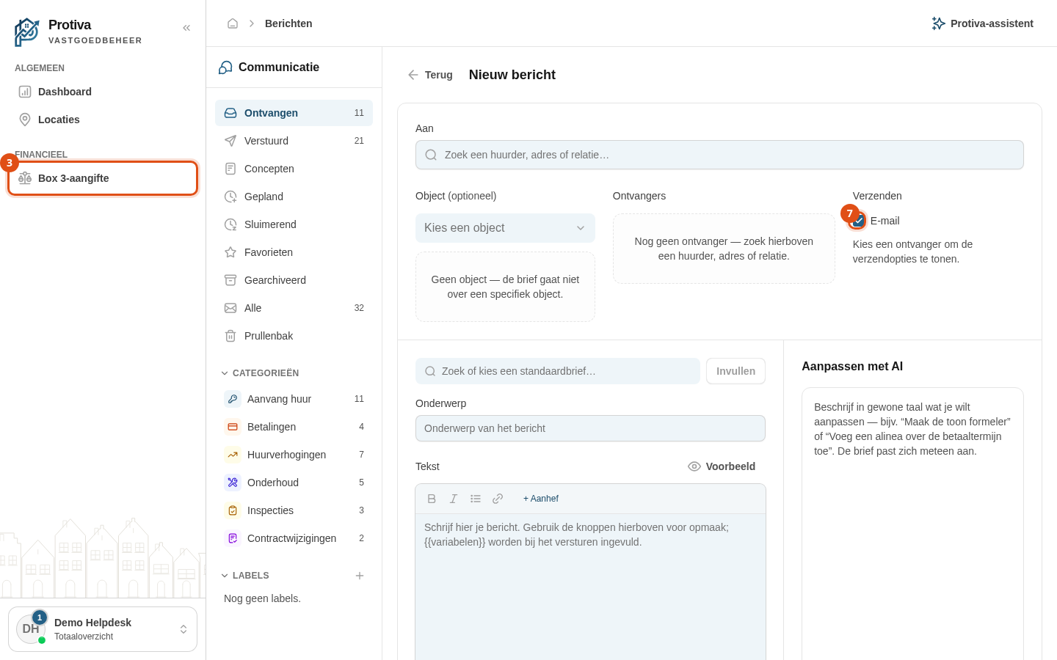Image resolution: width=1057 pixels, height=660 pixels.
Task: Collapse the Labels section
Action: [245, 576]
